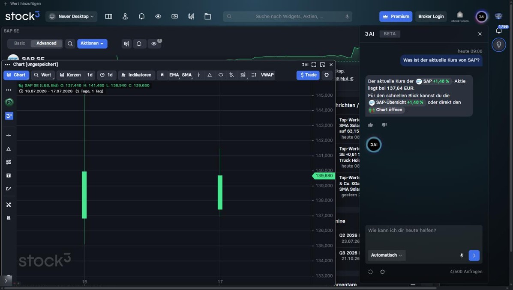Select the triangle shape tool in chart toolbar
This screenshot has height=290, width=513.
pyautogui.click(x=210, y=75)
